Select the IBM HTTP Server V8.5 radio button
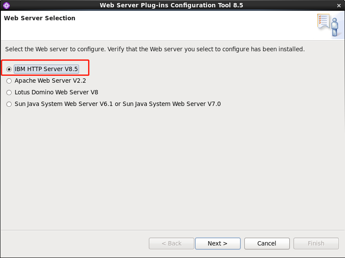 (x=9, y=69)
